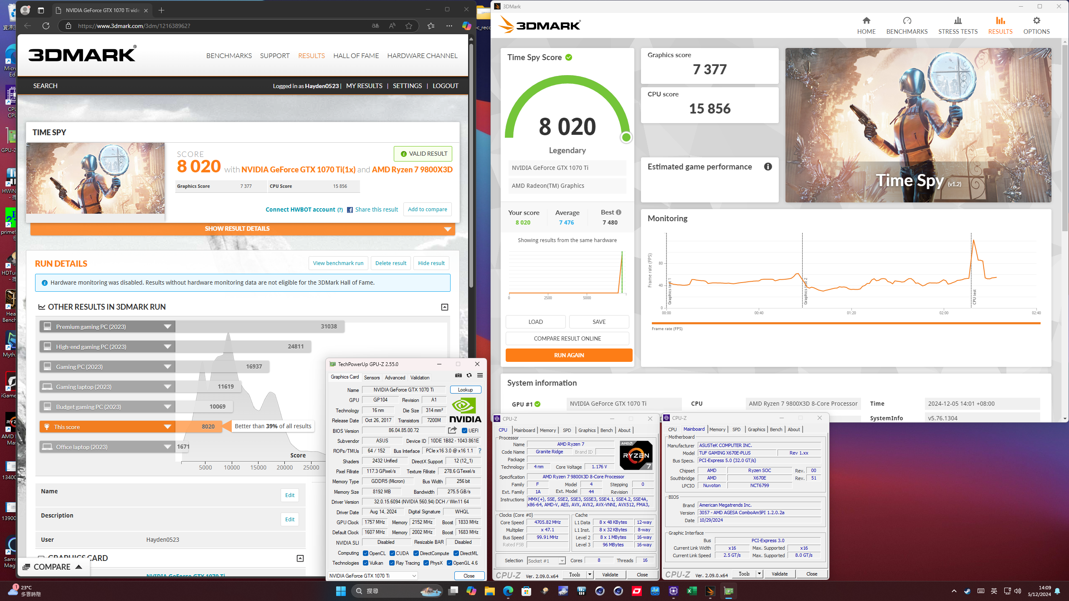Open Windows Start menu
This screenshot has width=1069, height=601.
pyautogui.click(x=341, y=591)
